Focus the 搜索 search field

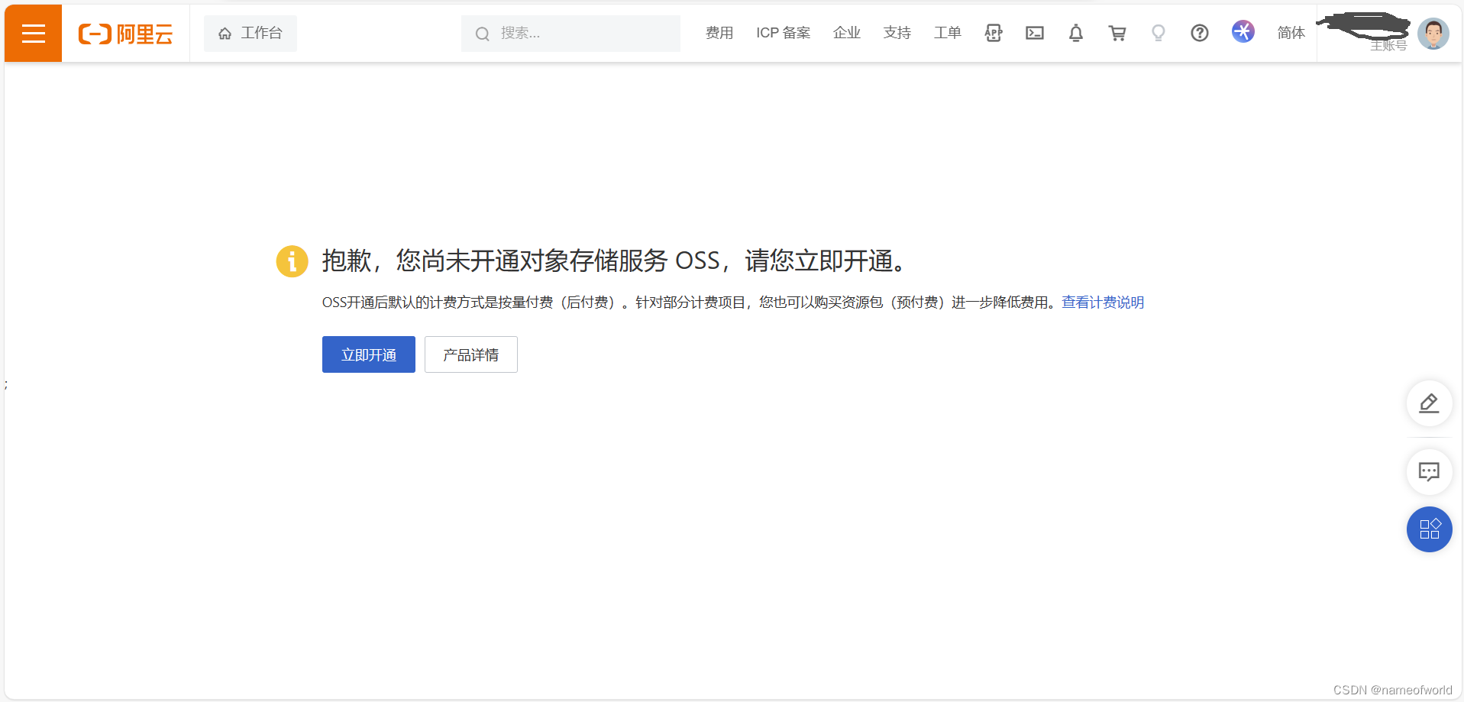pos(570,34)
